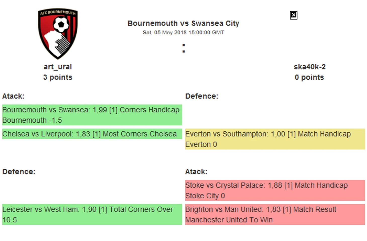Select the Brighton vs Man United bet row
Screen dimensions: 367x241
[x=275, y=214]
